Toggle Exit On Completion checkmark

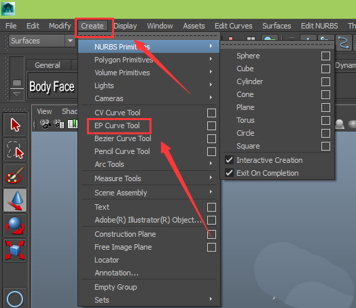pyautogui.click(x=229, y=173)
